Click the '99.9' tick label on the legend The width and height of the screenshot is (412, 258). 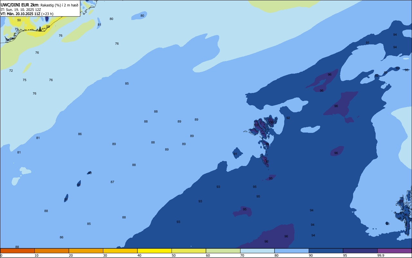coord(381,255)
